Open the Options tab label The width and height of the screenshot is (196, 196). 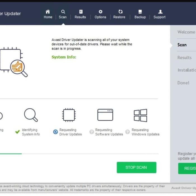[100, 17]
